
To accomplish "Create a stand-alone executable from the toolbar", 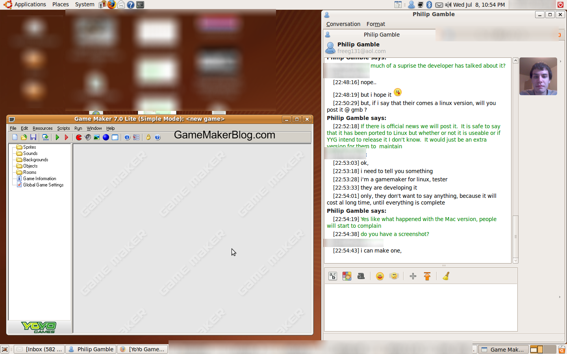I will [x=46, y=137].
